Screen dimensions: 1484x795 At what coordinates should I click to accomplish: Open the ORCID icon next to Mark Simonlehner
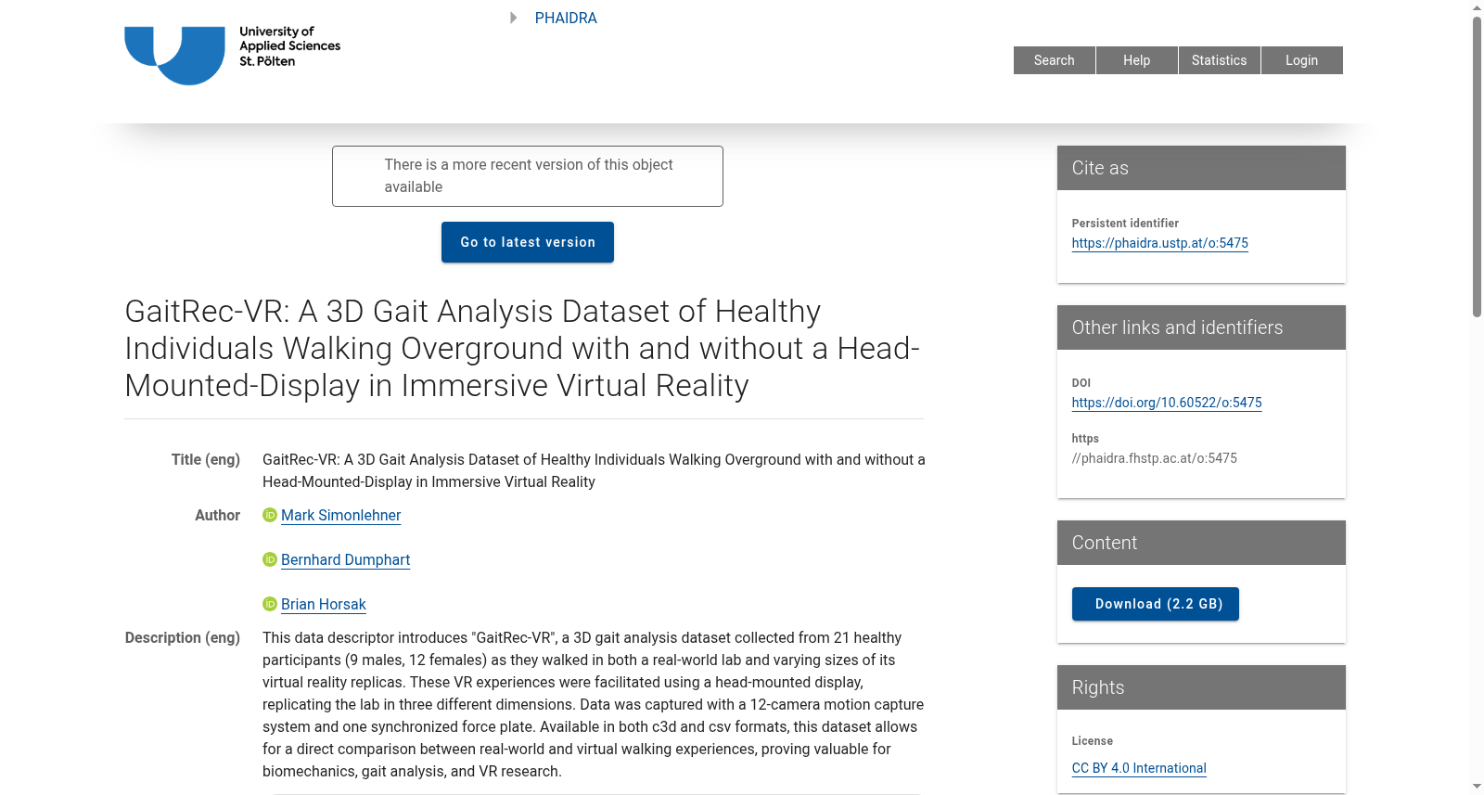pos(270,515)
